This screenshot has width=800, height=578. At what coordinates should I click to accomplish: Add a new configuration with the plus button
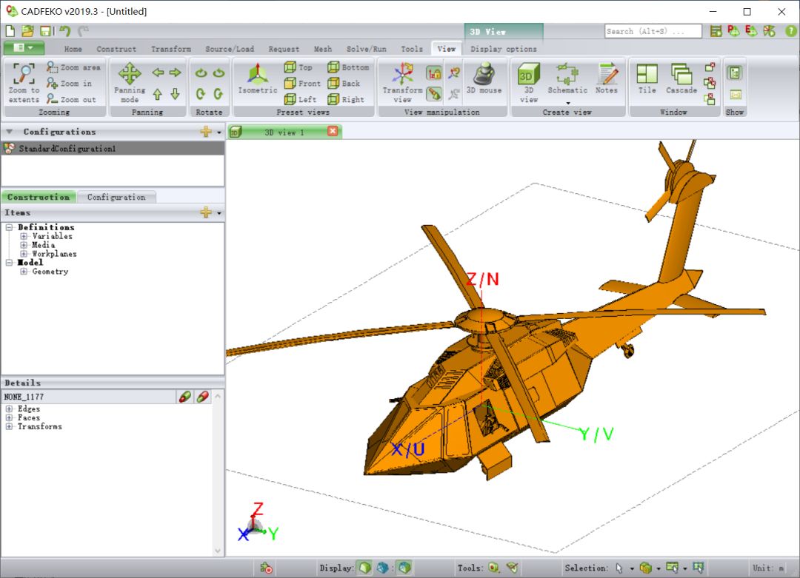tap(206, 132)
